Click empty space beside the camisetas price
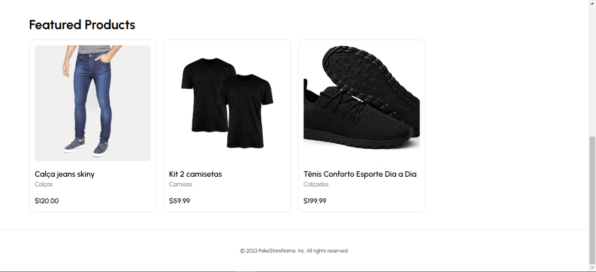Image resolution: width=596 pixels, height=272 pixels. click(x=240, y=201)
